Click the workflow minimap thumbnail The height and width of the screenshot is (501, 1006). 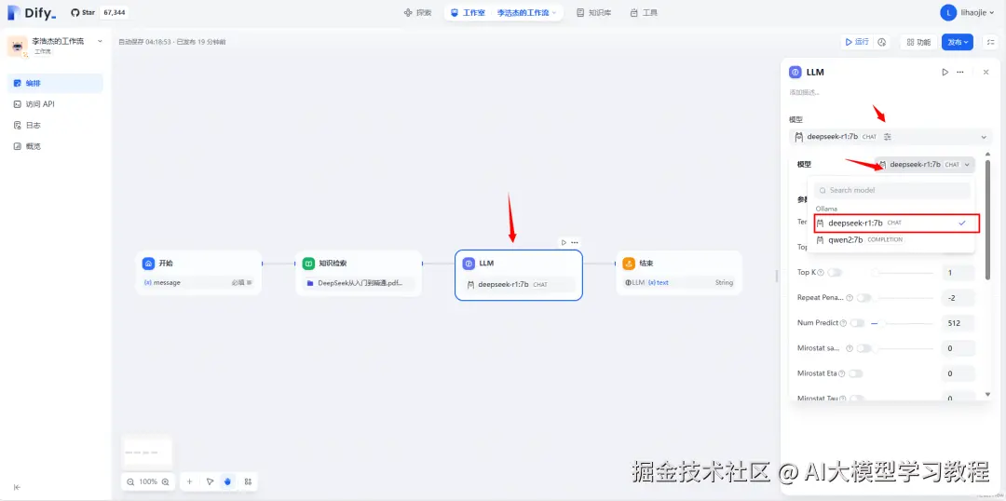[x=147, y=452]
